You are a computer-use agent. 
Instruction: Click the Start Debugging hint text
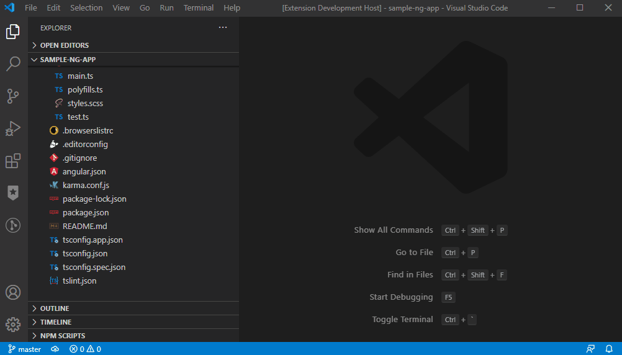pos(401,297)
